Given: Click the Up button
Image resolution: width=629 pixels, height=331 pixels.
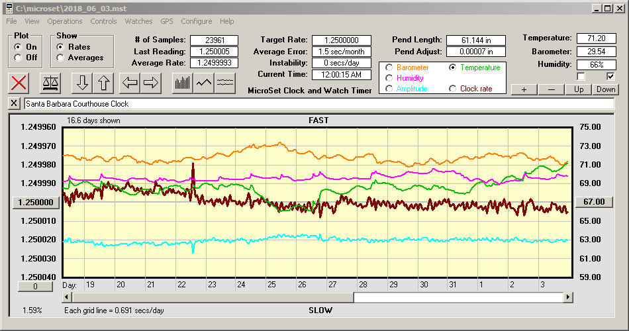Looking at the screenshot, I should [x=578, y=89].
